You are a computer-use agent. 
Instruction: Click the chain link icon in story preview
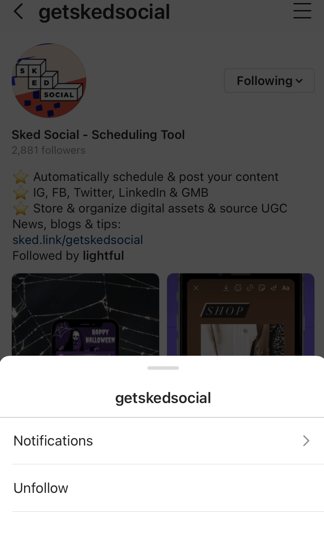(x=250, y=288)
